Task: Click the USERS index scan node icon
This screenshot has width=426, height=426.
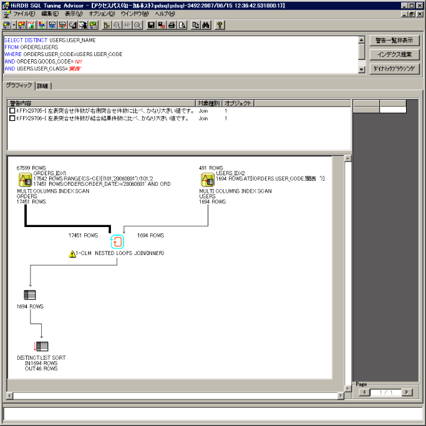Action: 208,180
